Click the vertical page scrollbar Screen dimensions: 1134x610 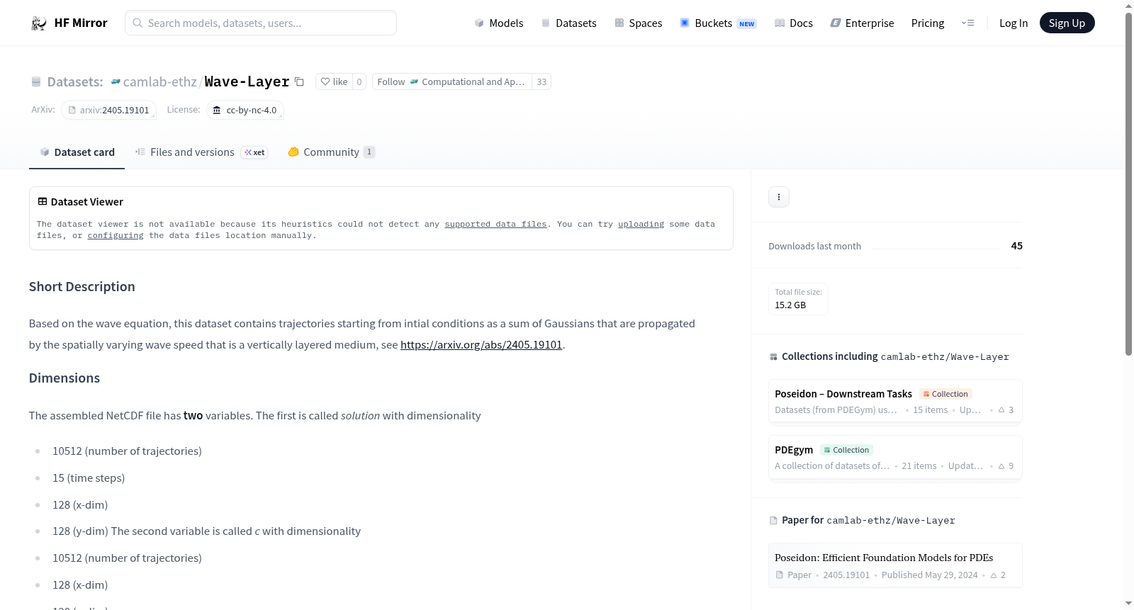tap(1128, 184)
